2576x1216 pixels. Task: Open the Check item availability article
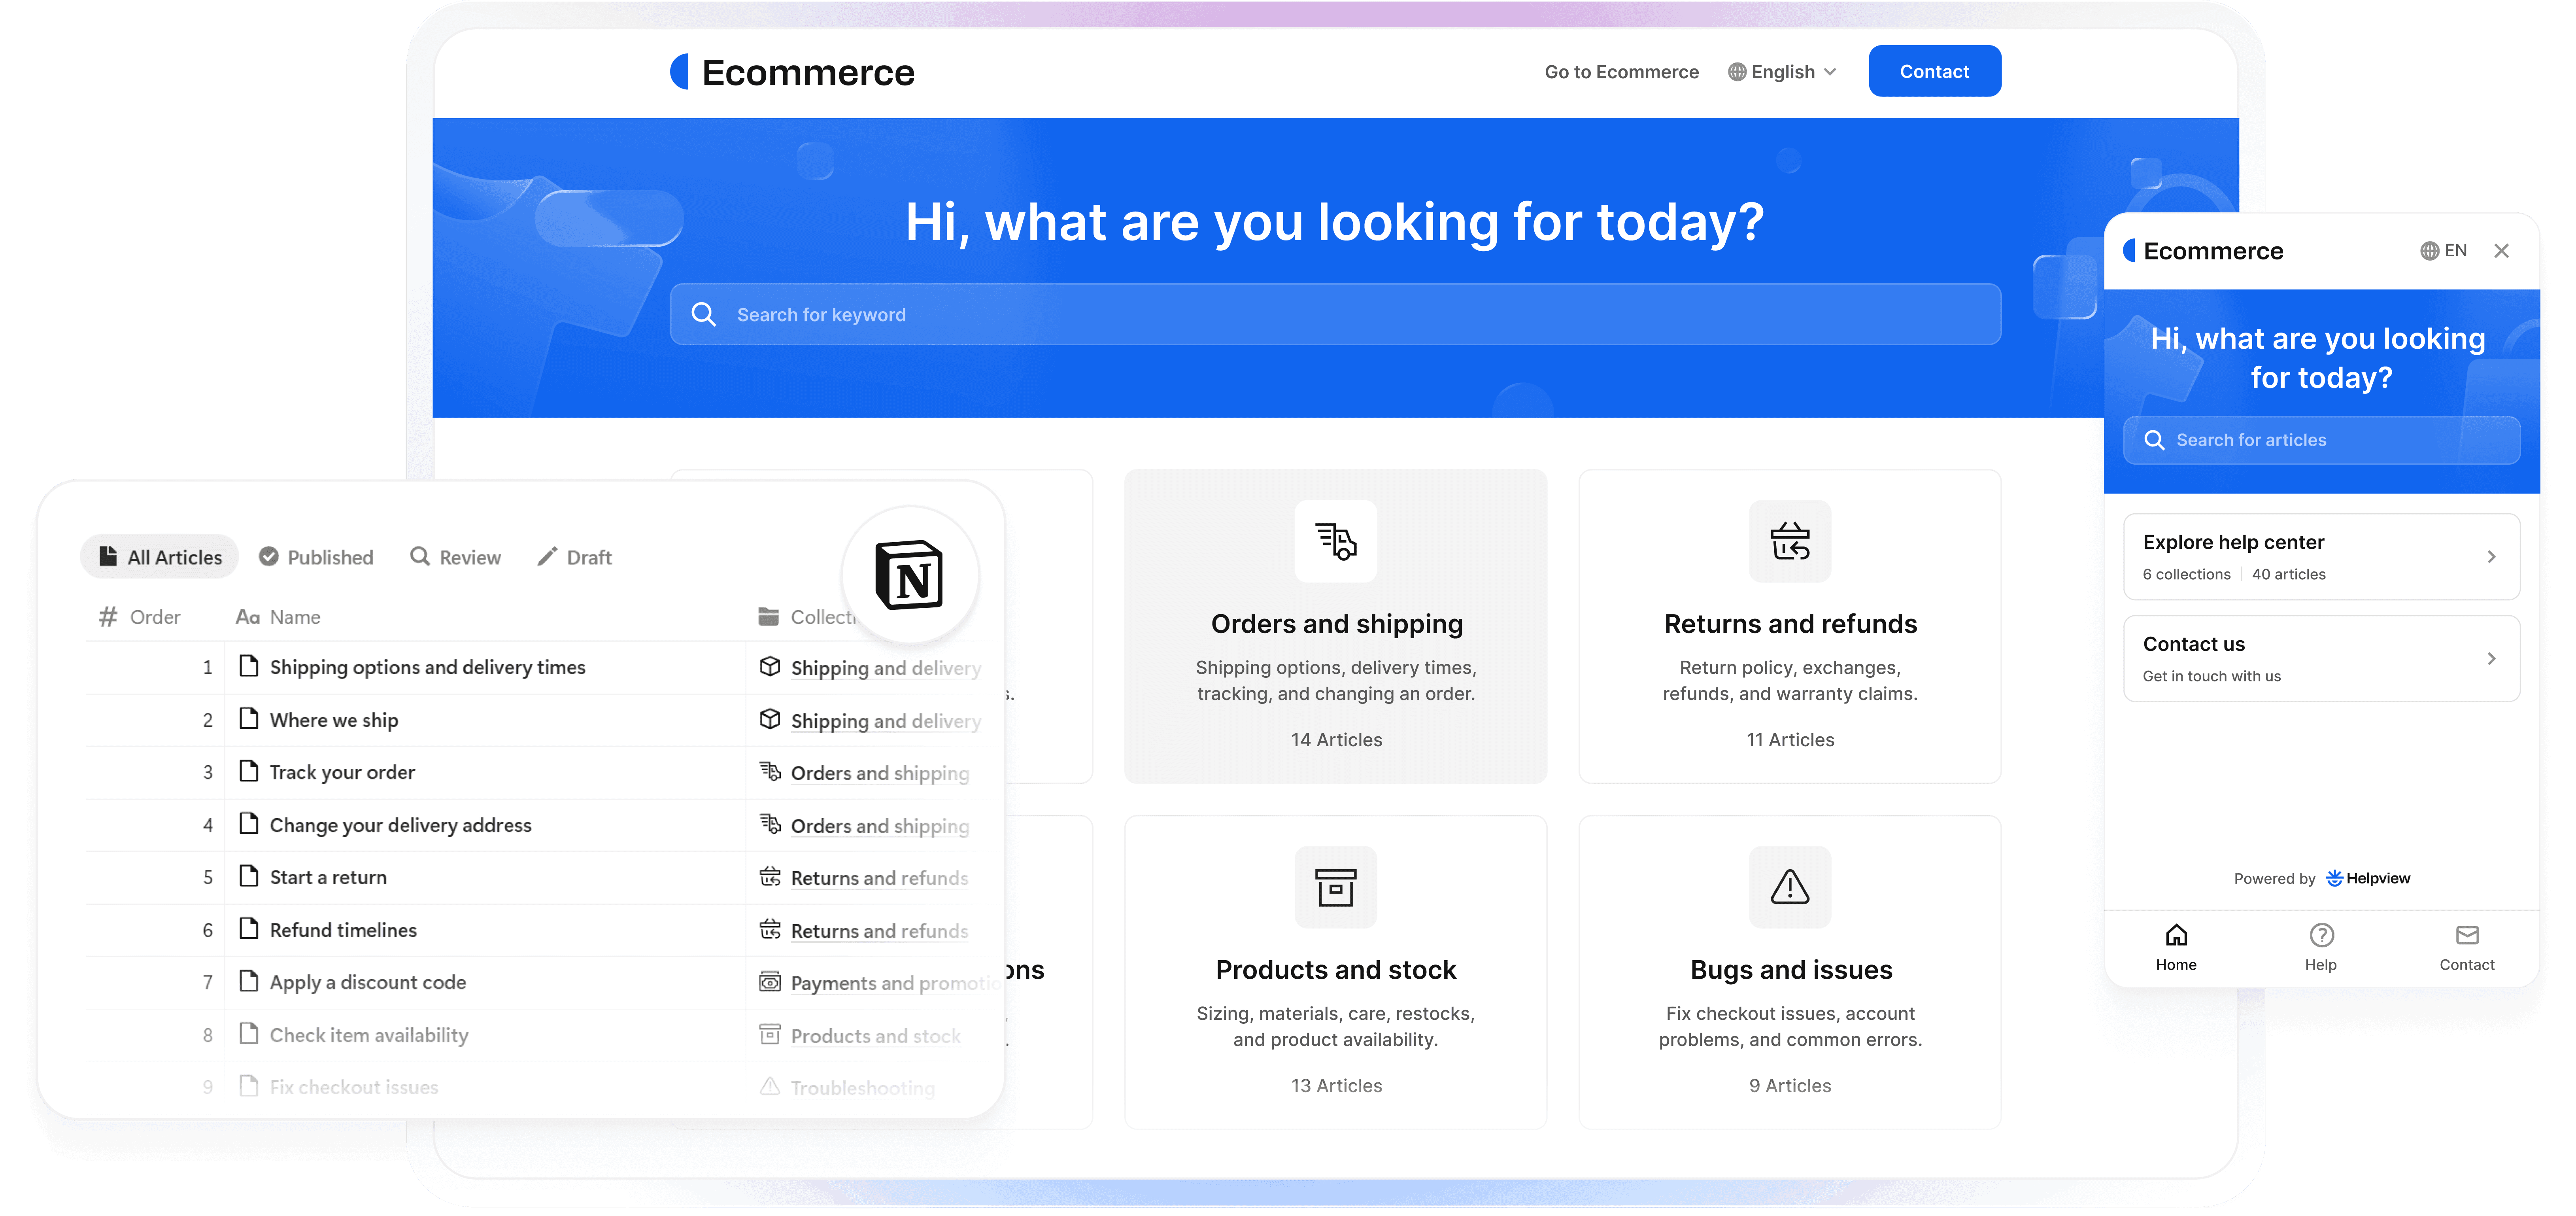tap(368, 1035)
